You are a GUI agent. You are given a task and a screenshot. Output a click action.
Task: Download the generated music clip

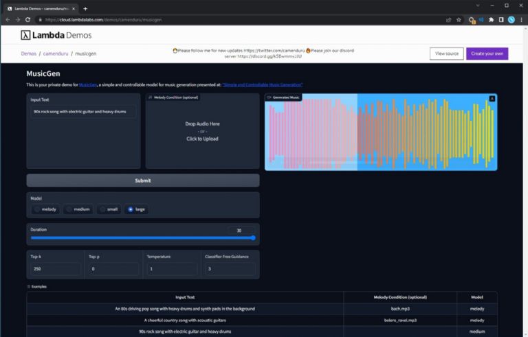(x=492, y=99)
